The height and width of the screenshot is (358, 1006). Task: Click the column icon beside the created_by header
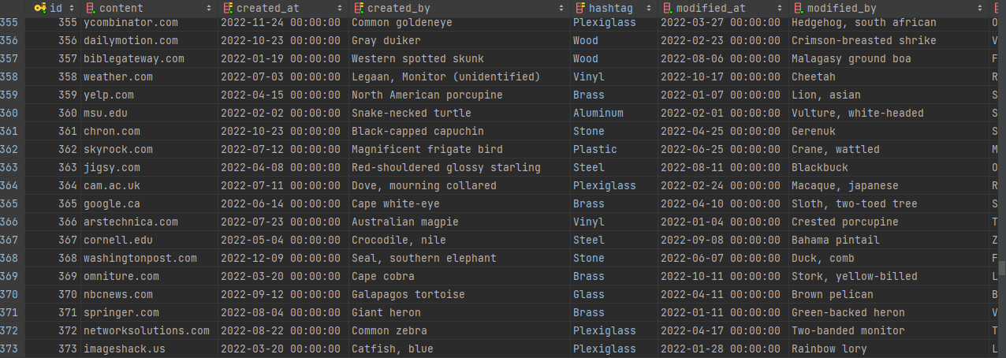tap(358, 8)
